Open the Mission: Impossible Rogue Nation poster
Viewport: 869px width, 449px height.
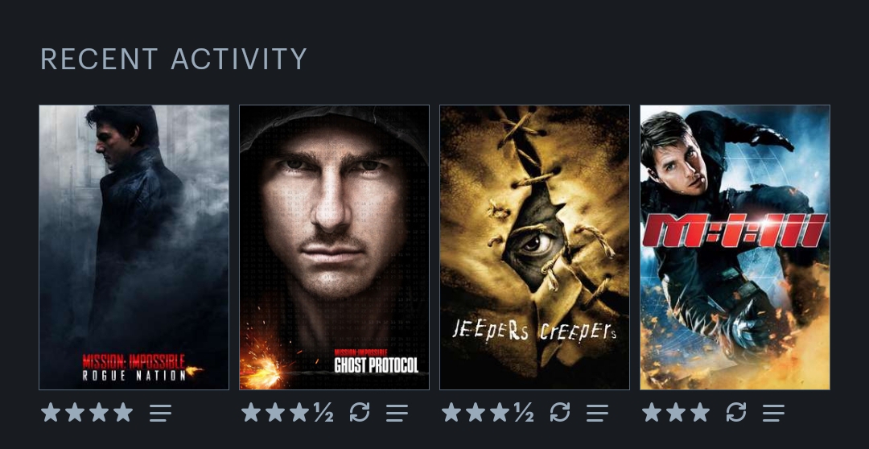(134, 247)
